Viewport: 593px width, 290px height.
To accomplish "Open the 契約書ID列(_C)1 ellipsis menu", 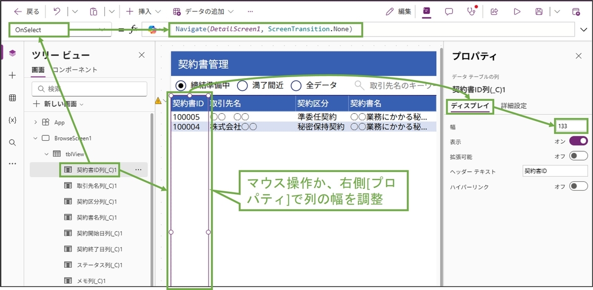I will (138, 170).
